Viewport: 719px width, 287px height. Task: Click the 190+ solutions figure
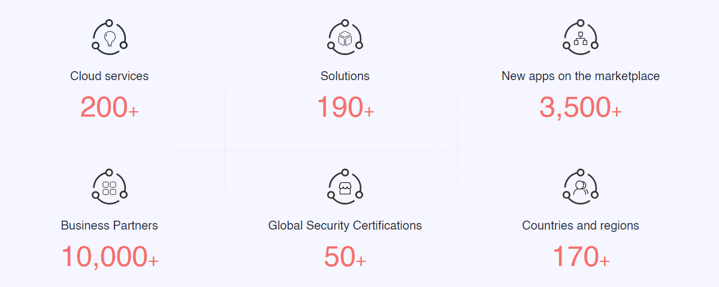click(345, 108)
